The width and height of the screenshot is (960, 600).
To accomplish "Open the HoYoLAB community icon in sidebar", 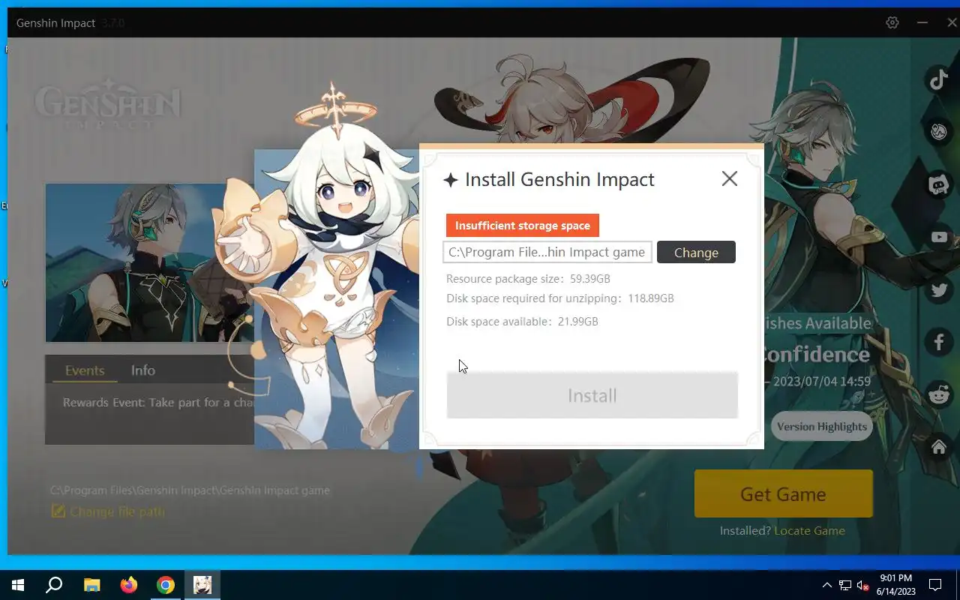I will 939,132.
